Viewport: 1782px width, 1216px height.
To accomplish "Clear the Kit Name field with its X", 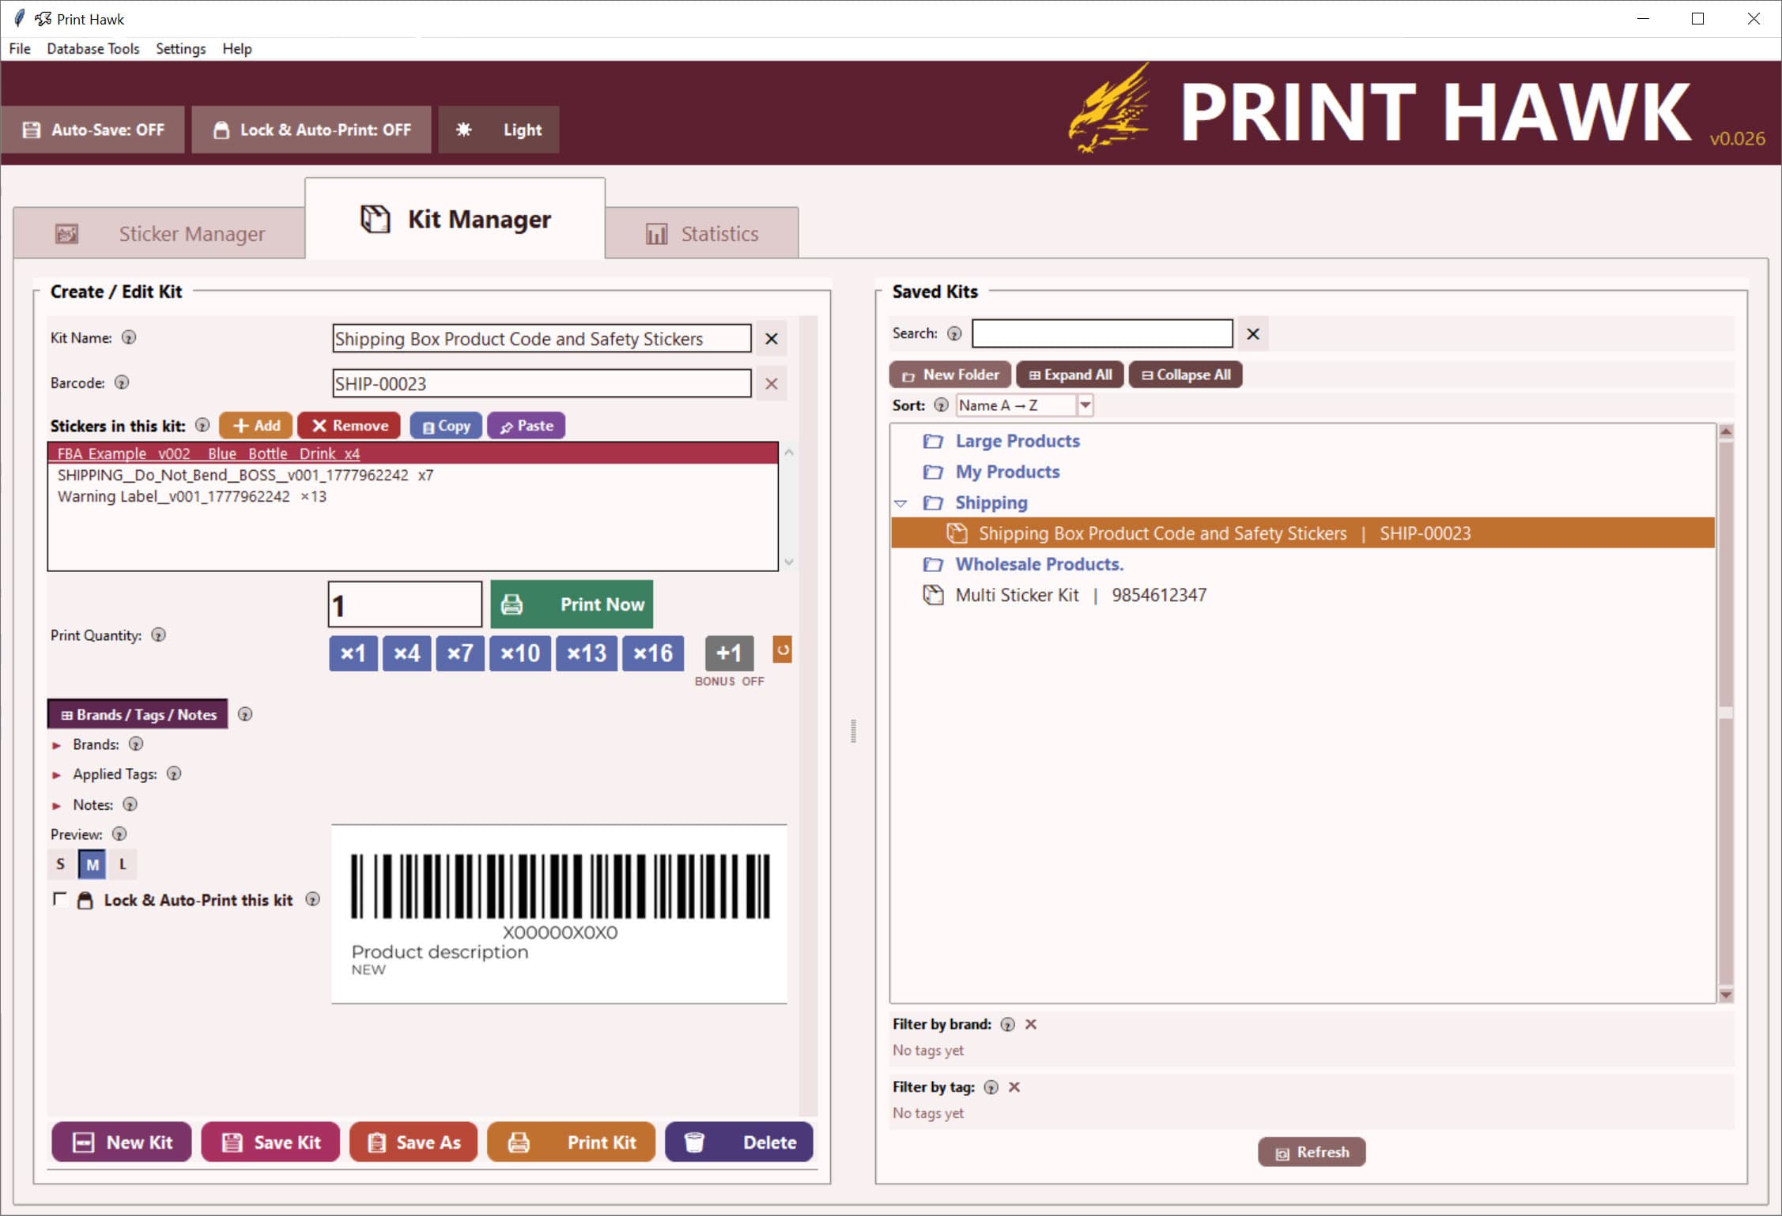I will (x=772, y=338).
